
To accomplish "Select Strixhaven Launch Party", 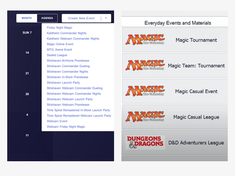I will [63, 83].
